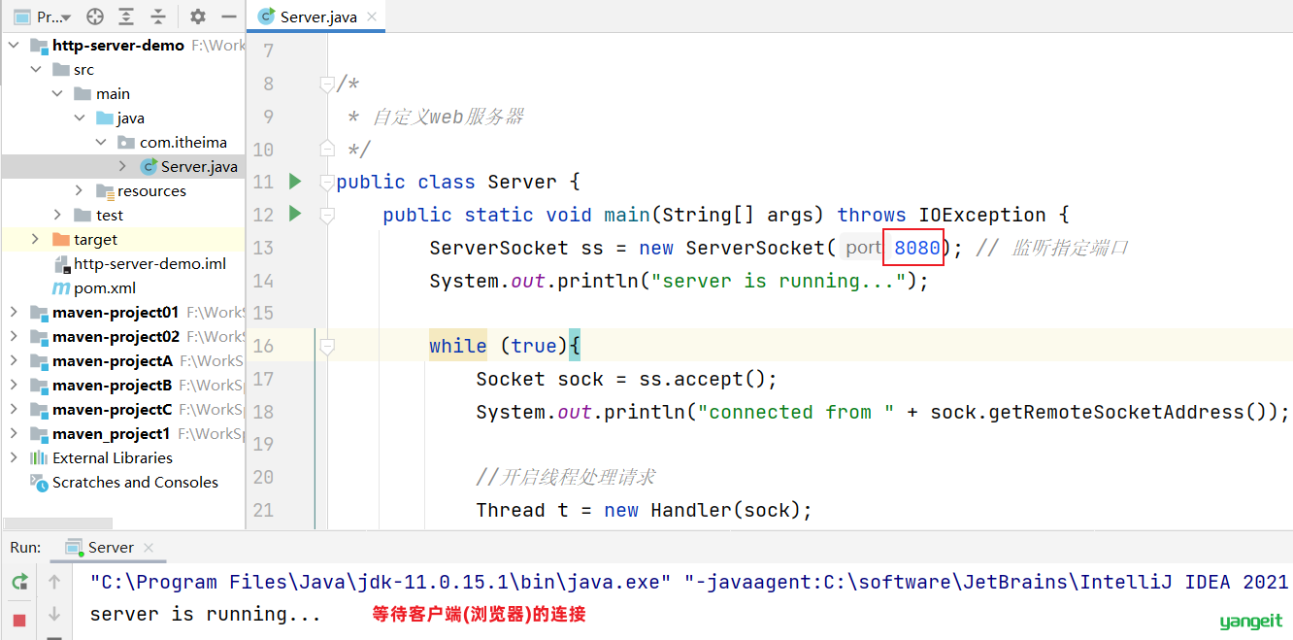This screenshot has height=640, width=1293.
Task: Expand the Server.java class node
Action: [x=123, y=167]
